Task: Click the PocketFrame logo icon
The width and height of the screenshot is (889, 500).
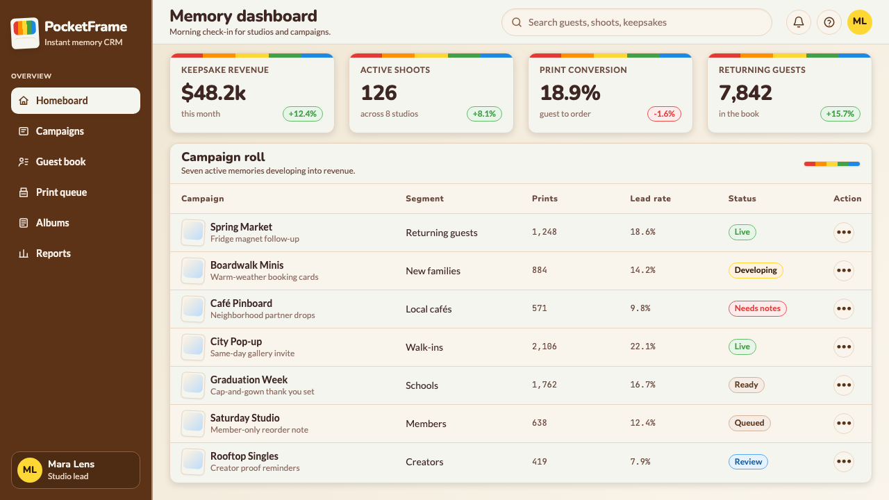Action: click(x=25, y=33)
